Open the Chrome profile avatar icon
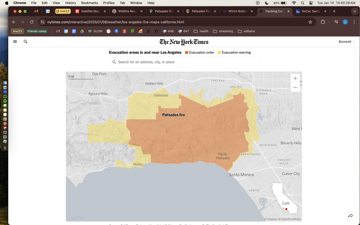This screenshot has width=360, height=225. [x=345, y=22]
